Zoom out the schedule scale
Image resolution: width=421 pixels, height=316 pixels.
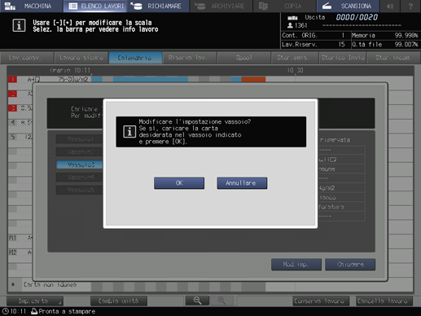tap(197, 301)
